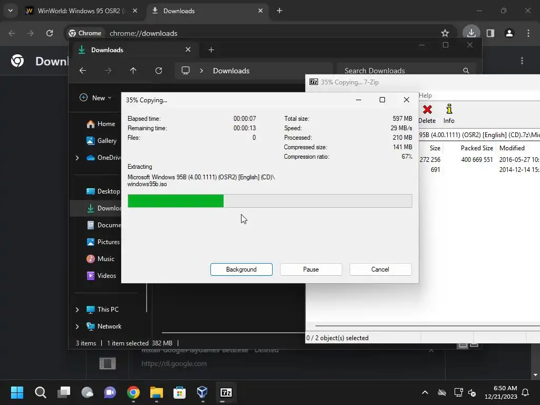The height and width of the screenshot is (405, 540).
Task: Sort by the Size column in 7-Zip
Action: coord(435,148)
